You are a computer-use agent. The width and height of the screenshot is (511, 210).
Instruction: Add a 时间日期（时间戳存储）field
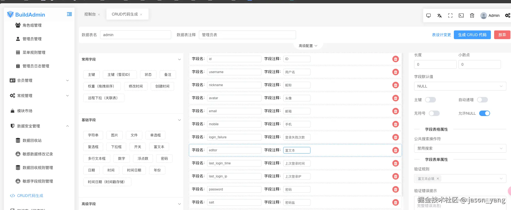click(107, 182)
